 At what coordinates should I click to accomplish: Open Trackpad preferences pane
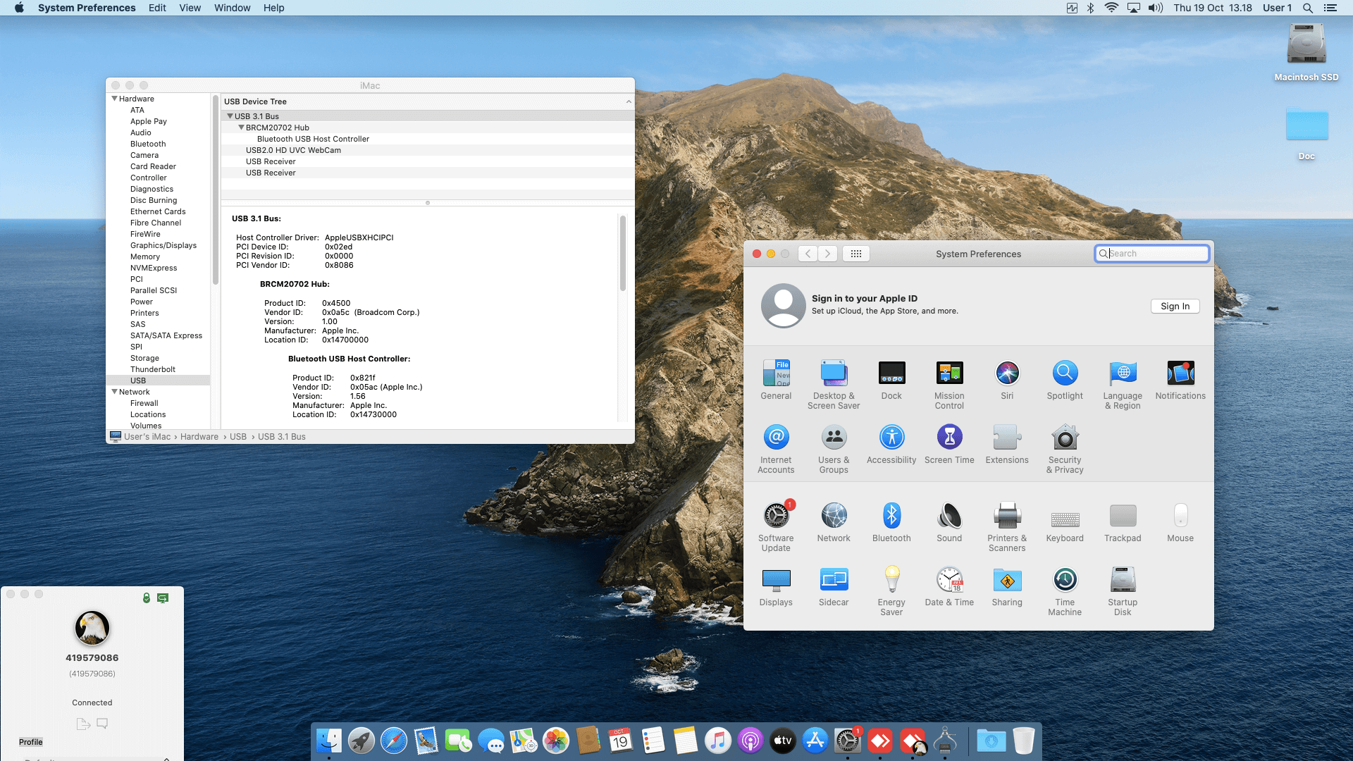(x=1123, y=522)
